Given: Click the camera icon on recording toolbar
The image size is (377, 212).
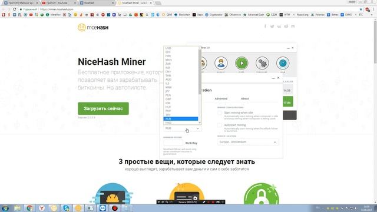Looking at the screenshot, I should [x=218, y=202].
